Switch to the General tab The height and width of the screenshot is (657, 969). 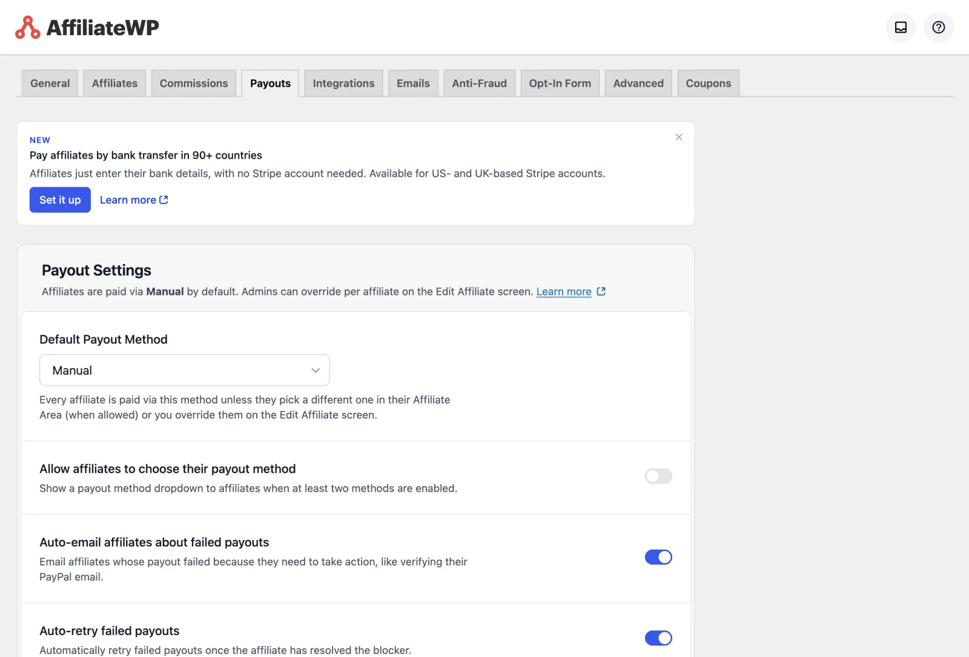click(x=50, y=84)
